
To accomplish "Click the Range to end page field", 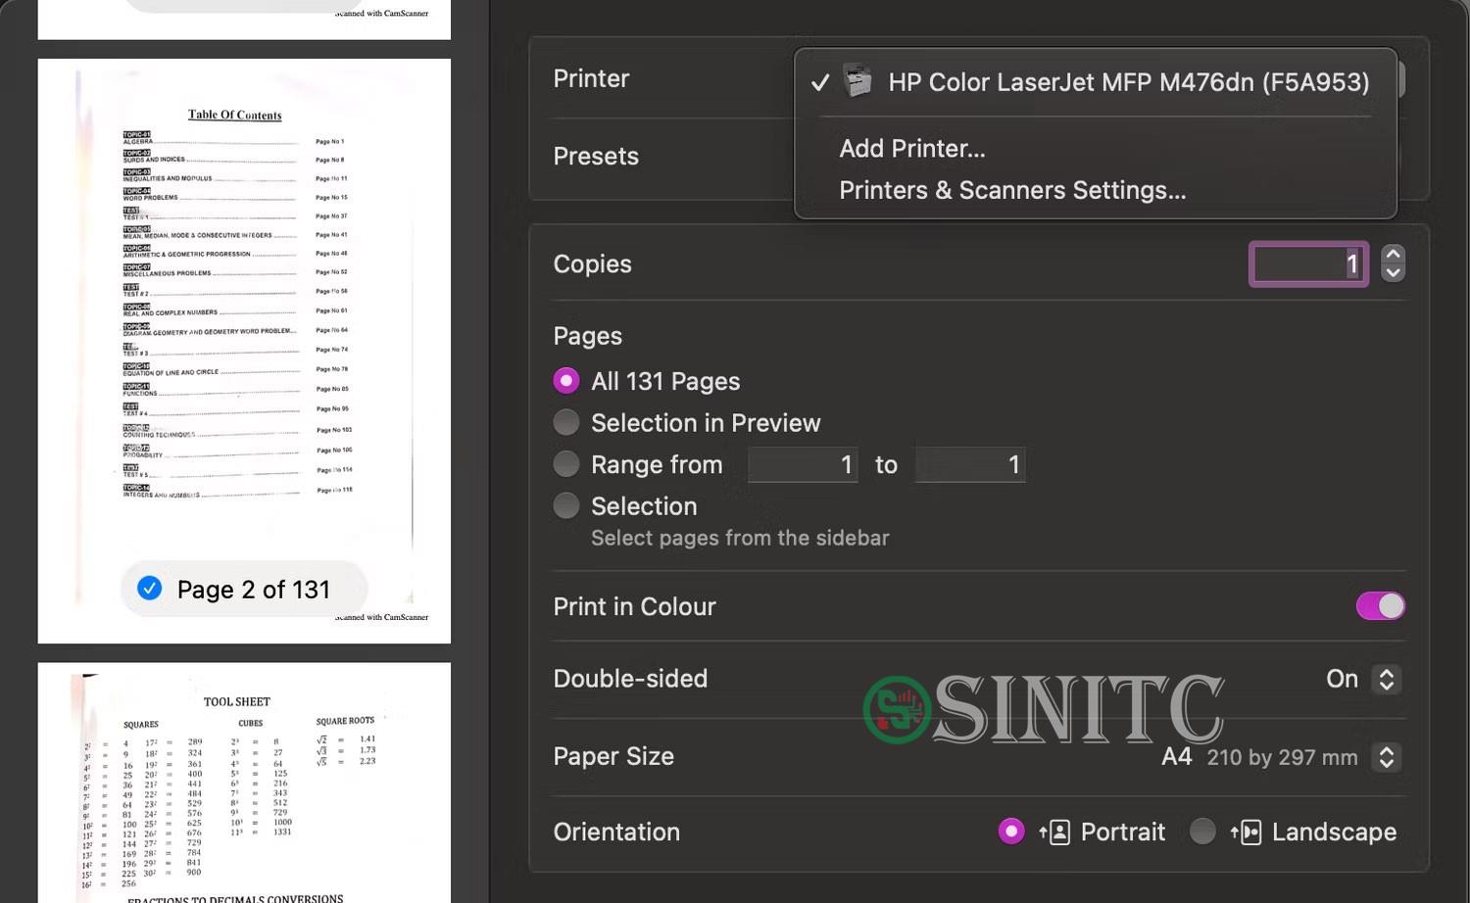I will [x=970, y=464].
